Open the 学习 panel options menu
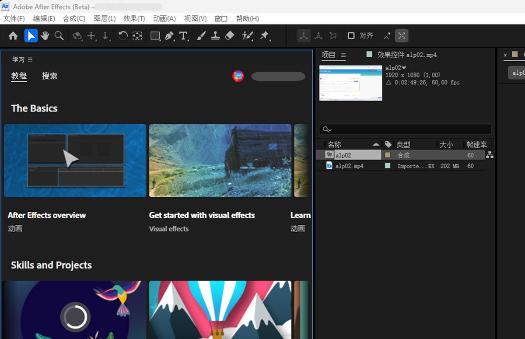Image resolution: width=525 pixels, height=339 pixels. [30, 59]
